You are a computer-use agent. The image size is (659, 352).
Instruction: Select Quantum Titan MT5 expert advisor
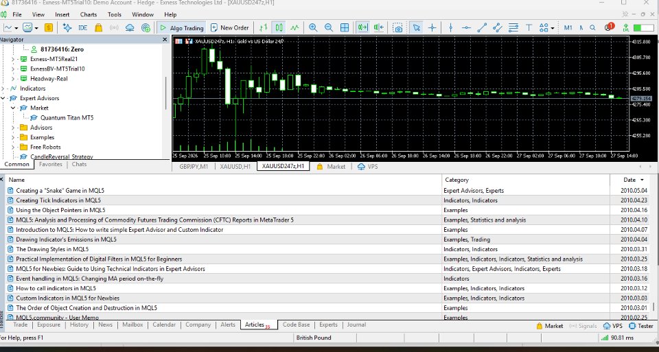(67, 117)
